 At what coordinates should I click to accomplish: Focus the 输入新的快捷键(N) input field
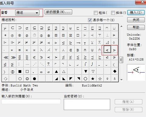pyautogui.click(x=31, y=102)
